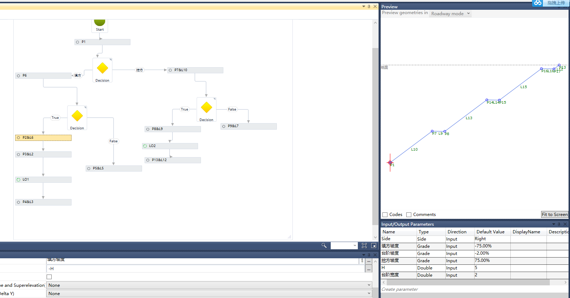Image resolution: width=570 pixels, height=298 pixels.
Task: Select the Decision diamond above P2&L6 branch
Action: point(77,116)
